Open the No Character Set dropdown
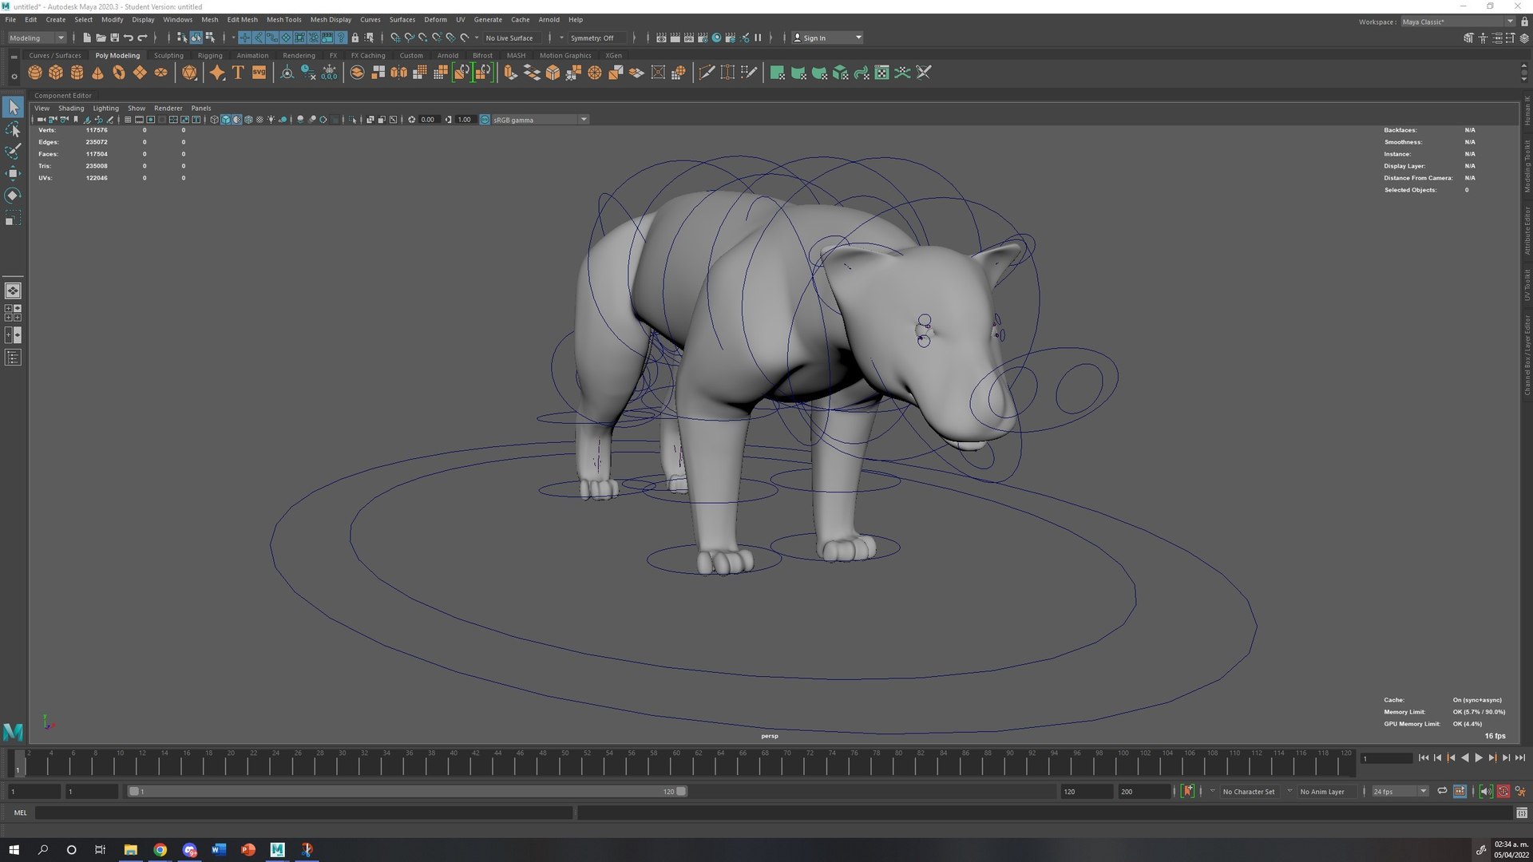 [1248, 791]
